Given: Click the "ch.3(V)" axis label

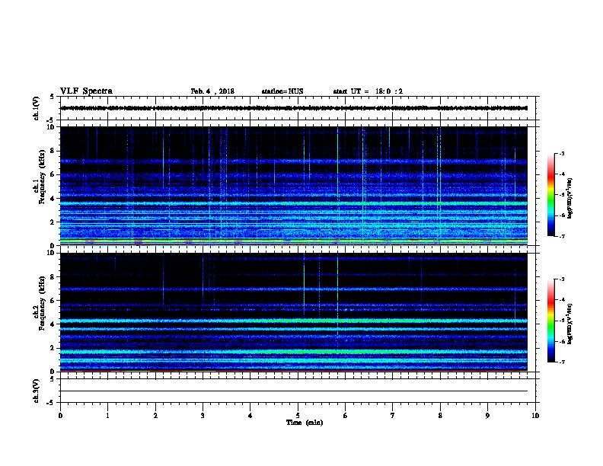Looking at the screenshot, I should pos(36,391).
